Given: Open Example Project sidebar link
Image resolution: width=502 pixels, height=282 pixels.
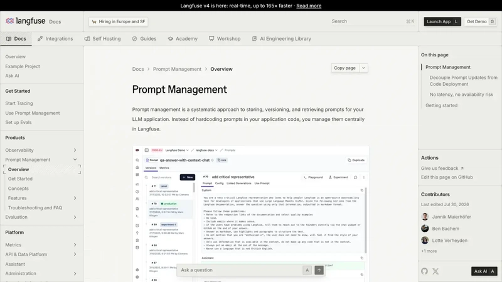Looking at the screenshot, I should pos(23,66).
